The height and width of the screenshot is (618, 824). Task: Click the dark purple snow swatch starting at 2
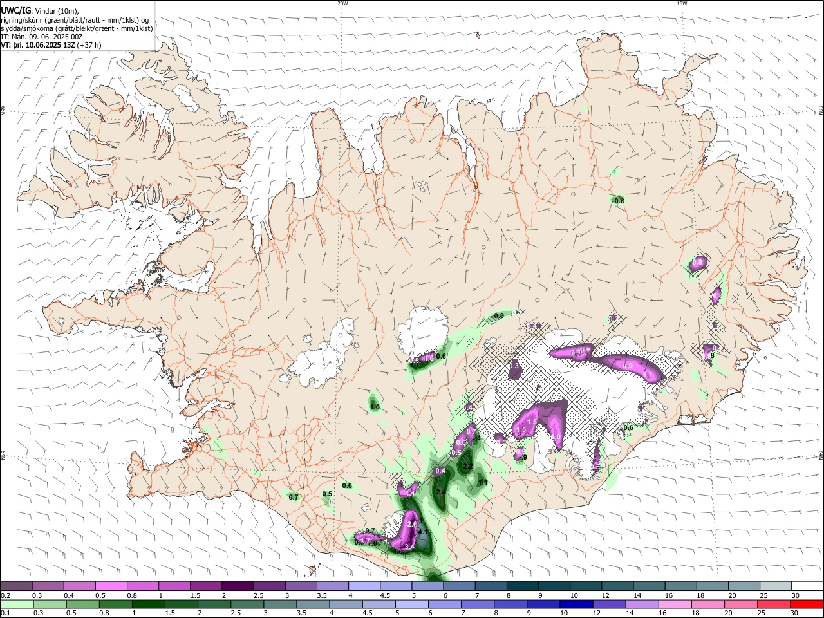coord(237,586)
